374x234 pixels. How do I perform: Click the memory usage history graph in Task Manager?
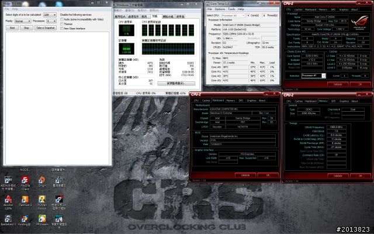[x=168, y=49]
